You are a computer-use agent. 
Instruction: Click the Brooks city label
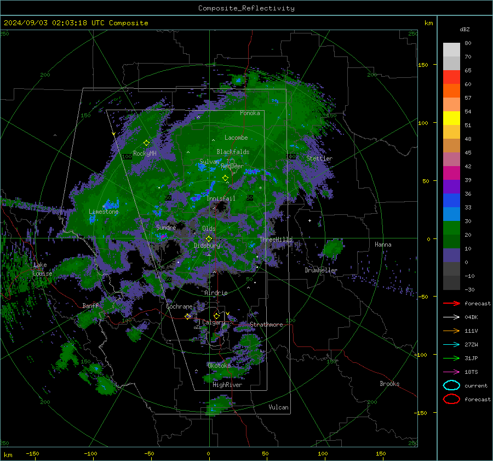tap(389, 384)
